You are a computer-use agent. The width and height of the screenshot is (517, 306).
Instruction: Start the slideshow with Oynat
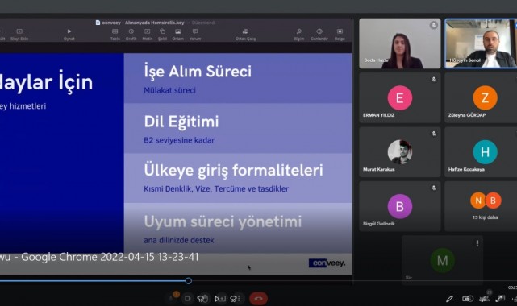point(69,34)
